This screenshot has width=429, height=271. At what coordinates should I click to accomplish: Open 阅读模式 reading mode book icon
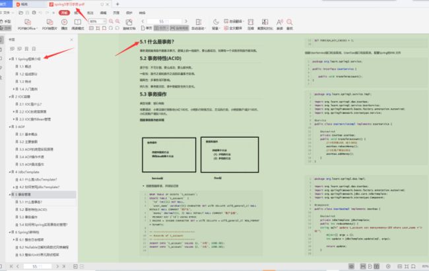[78, 22]
